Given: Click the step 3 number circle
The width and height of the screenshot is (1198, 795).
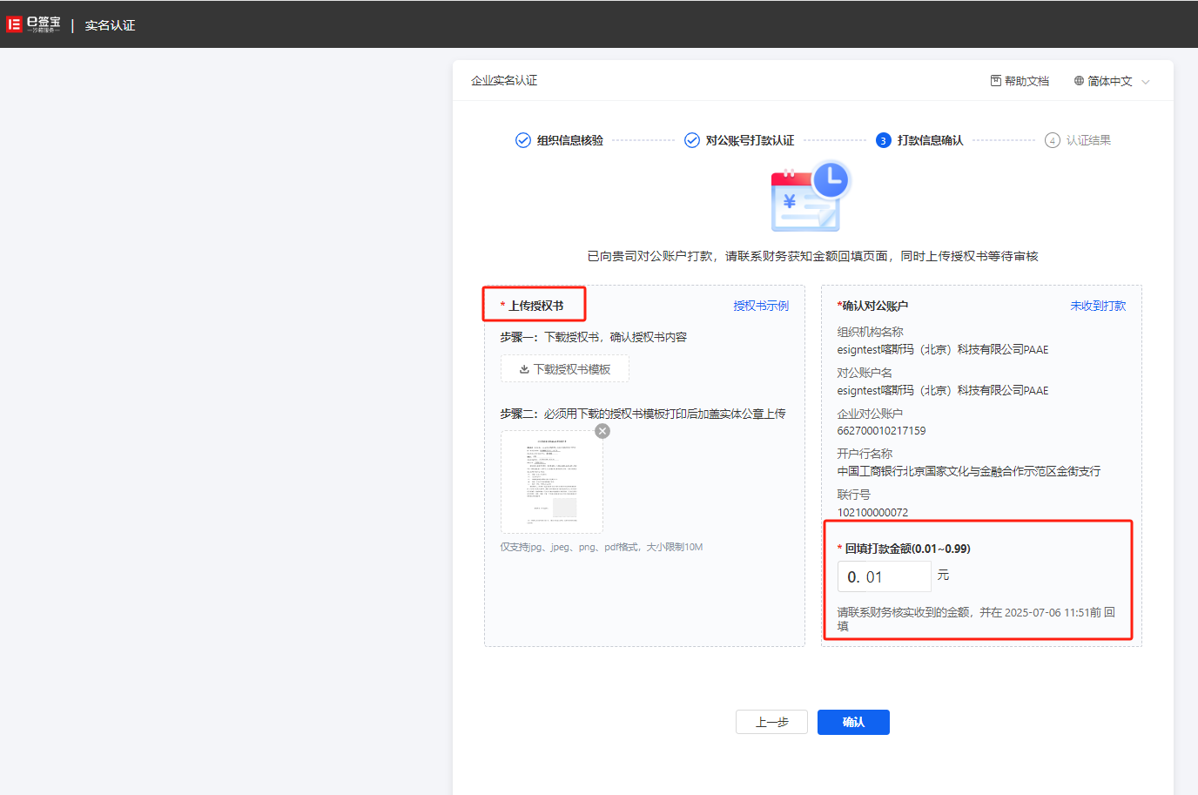Looking at the screenshot, I should pos(883,140).
